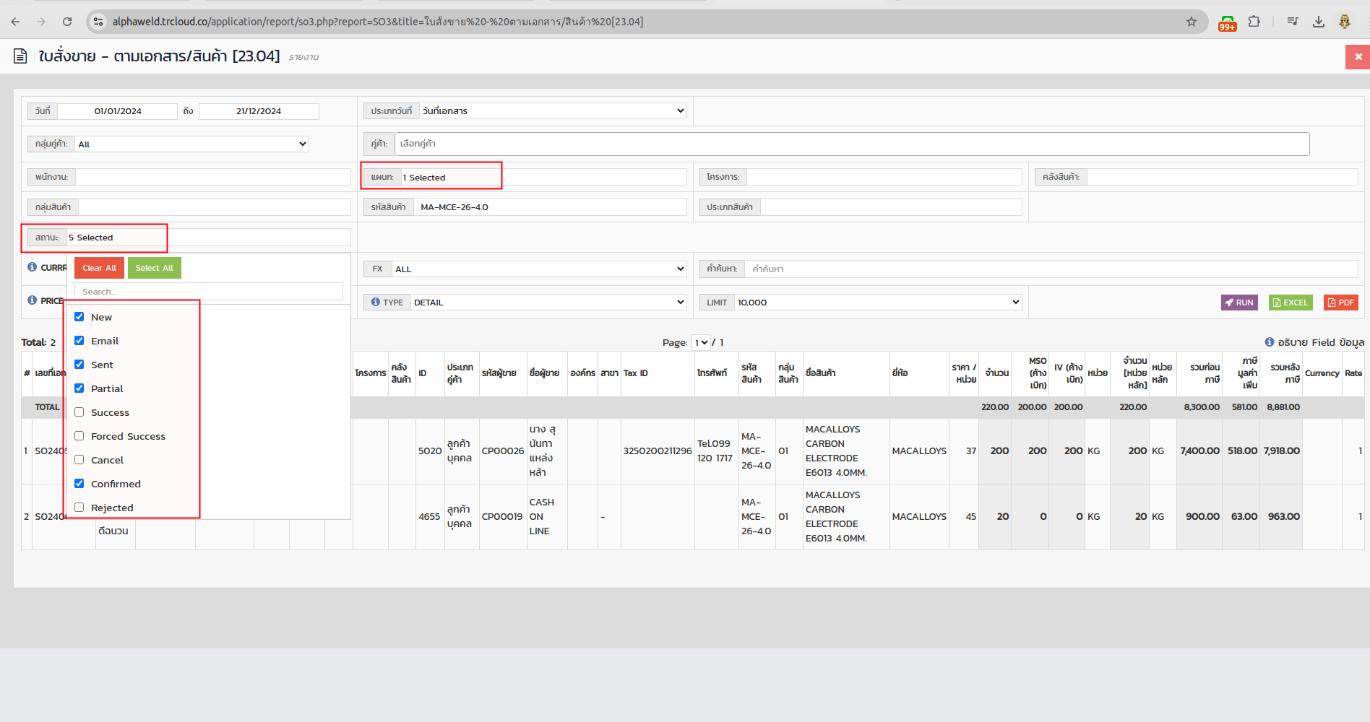This screenshot has height=722, width=1370.
Task: Toggle the Email status checkbox
Action: [x=79, y=341]
